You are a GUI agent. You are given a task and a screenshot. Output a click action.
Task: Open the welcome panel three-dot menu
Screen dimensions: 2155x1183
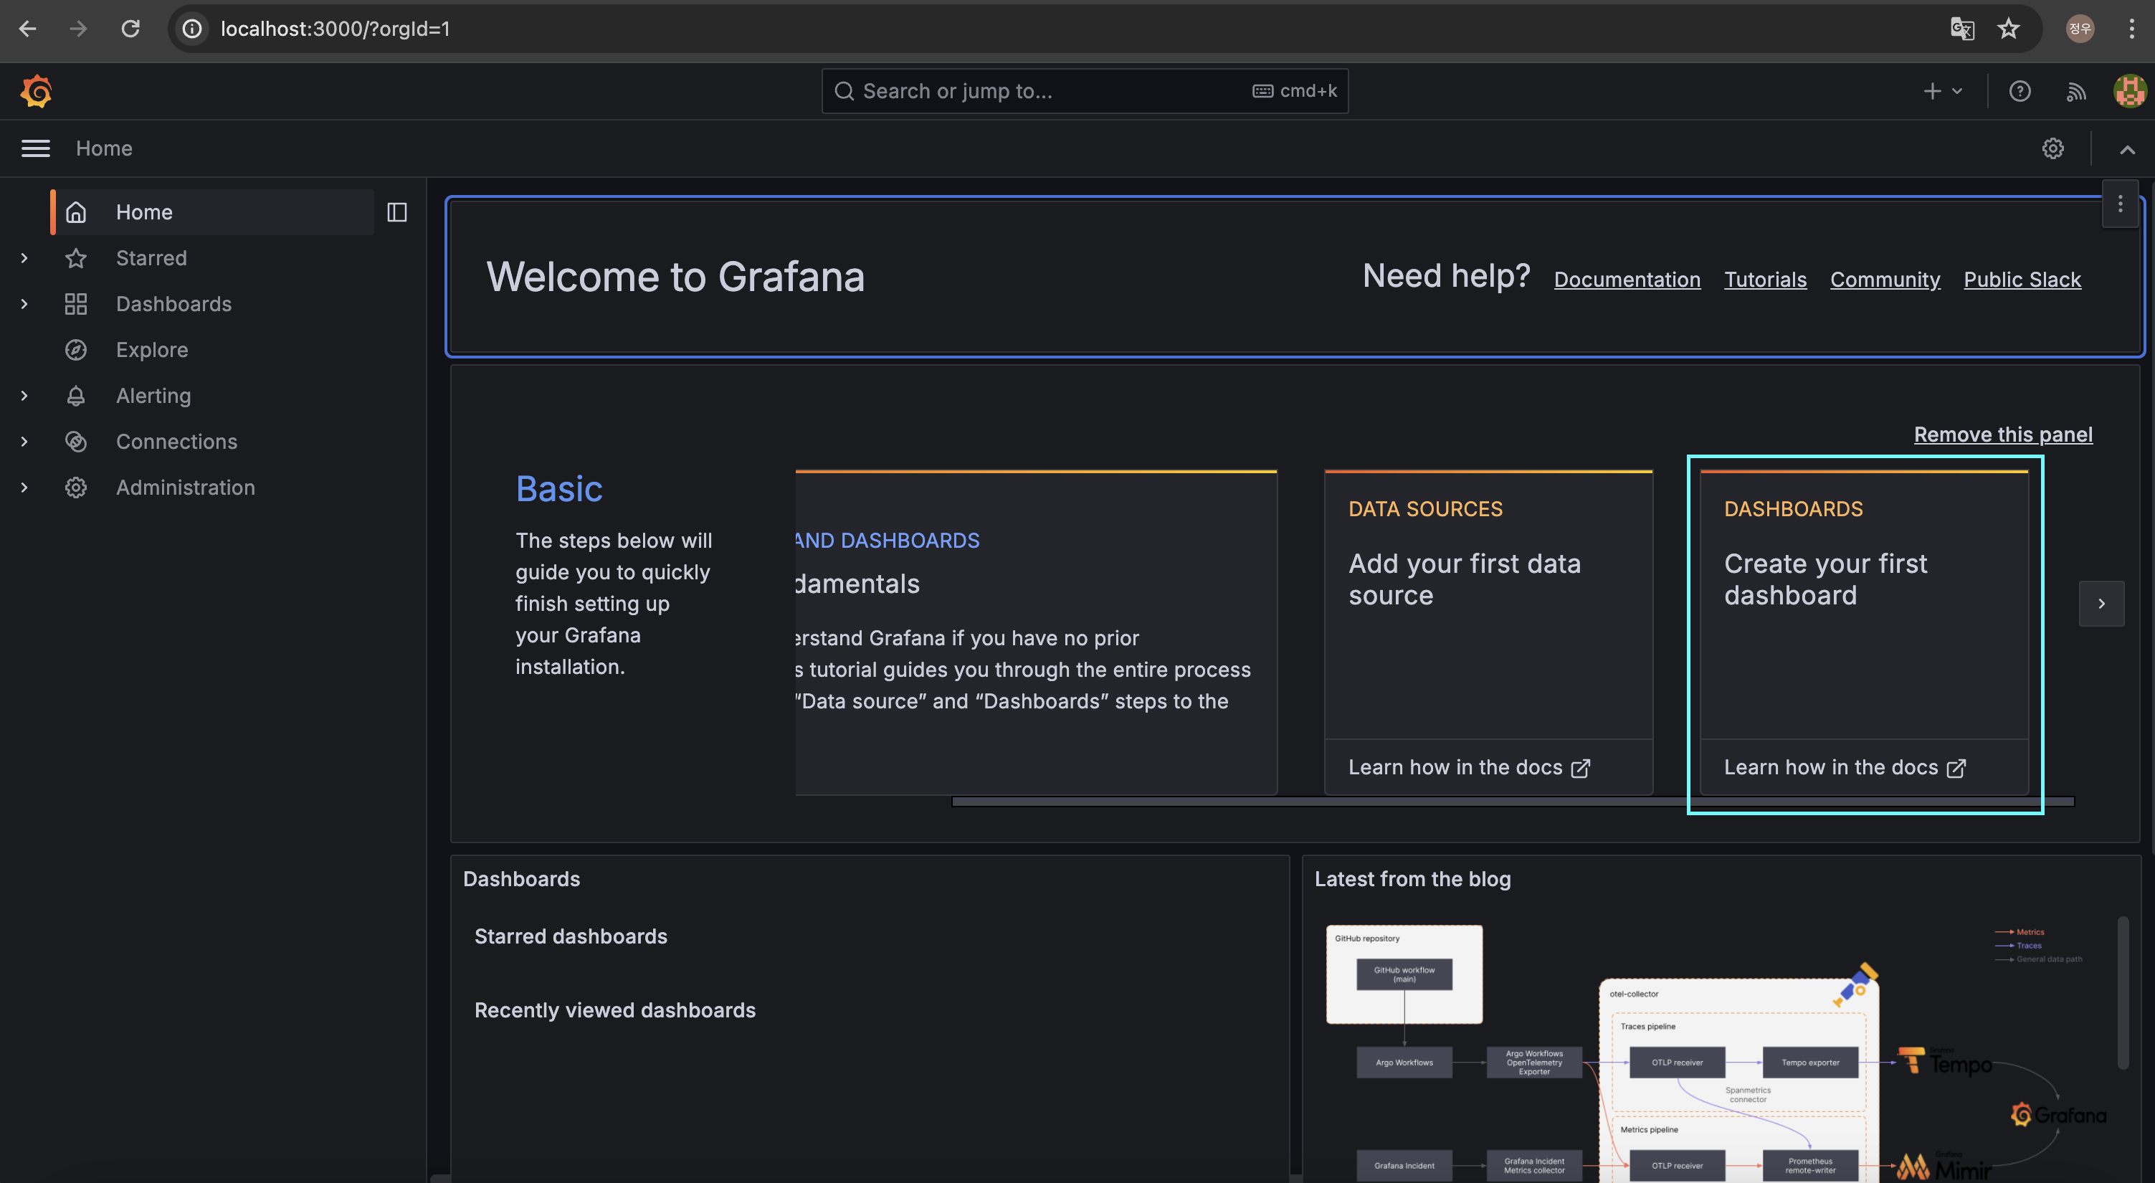pyautogui.click(x=2120, y=204)
